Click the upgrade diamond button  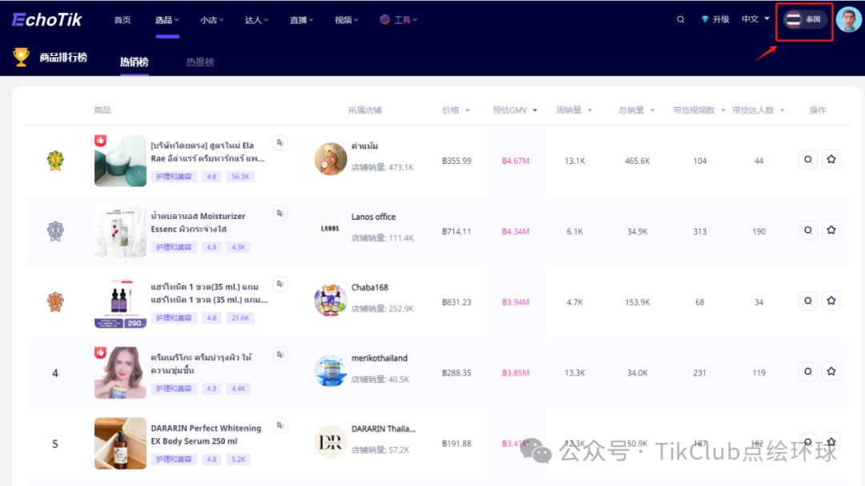[x=715, y=19]
